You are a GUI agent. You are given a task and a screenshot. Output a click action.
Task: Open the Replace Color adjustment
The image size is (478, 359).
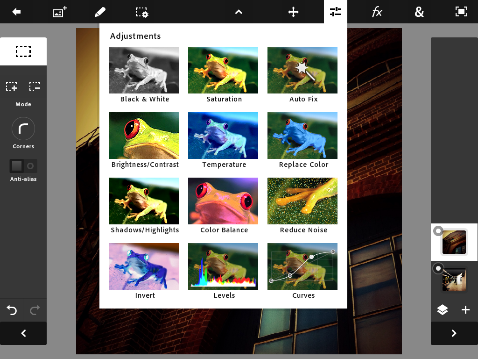(302, 136)
